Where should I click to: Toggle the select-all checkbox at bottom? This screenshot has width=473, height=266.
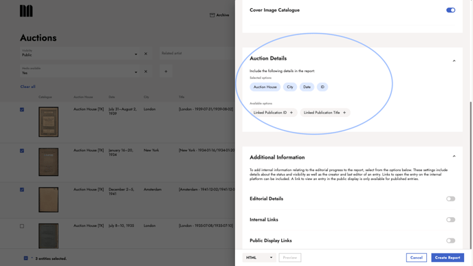click(x=25, y=258)
